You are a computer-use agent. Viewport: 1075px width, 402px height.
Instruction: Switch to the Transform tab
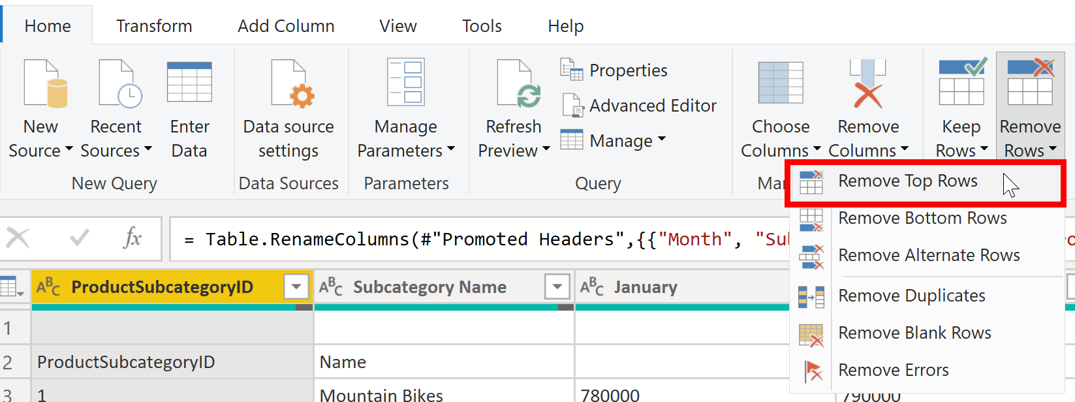pyautogui.click(x=154, y=26)
